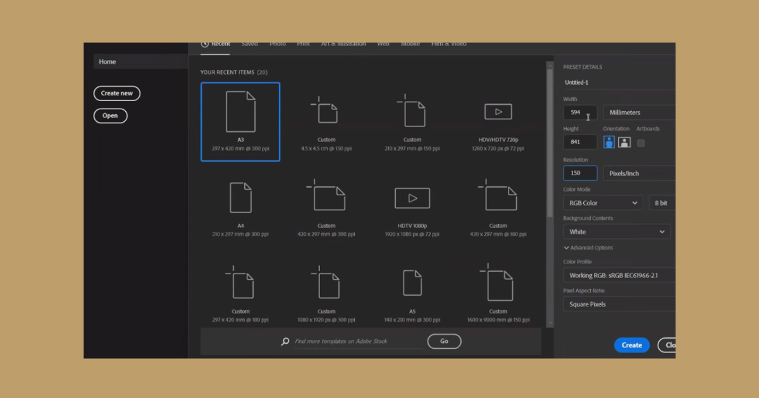Enable the Artboards checkbox
The height and width of the screenshot is (398, 759).
pos(641,143)
